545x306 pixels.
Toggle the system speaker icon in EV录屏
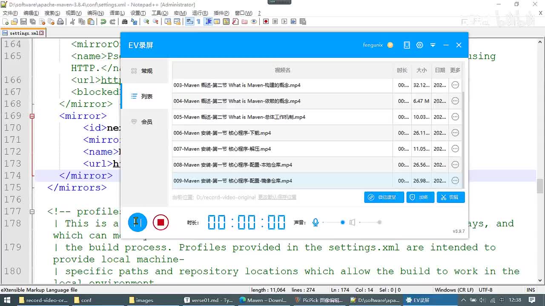tap(352, 222)
